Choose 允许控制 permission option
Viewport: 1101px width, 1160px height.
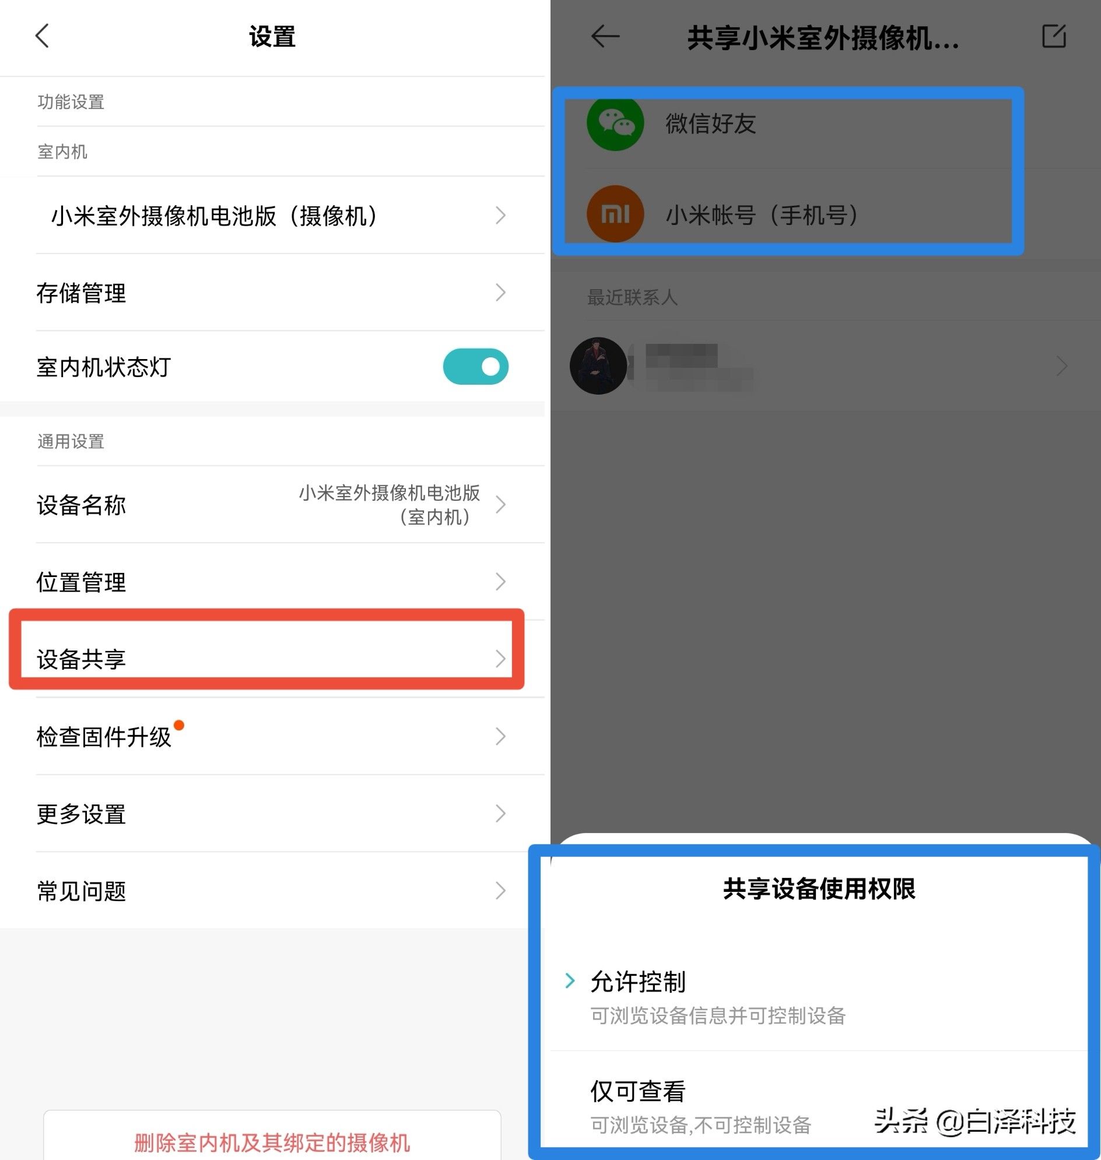(819, 996)
